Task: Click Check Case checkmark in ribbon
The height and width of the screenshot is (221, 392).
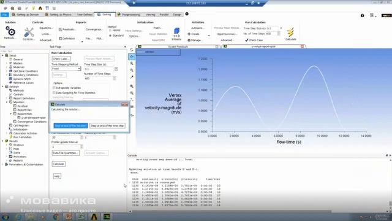Action: coord(254,40)
